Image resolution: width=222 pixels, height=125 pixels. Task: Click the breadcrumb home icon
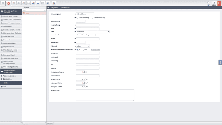click(x=48, y=7)
